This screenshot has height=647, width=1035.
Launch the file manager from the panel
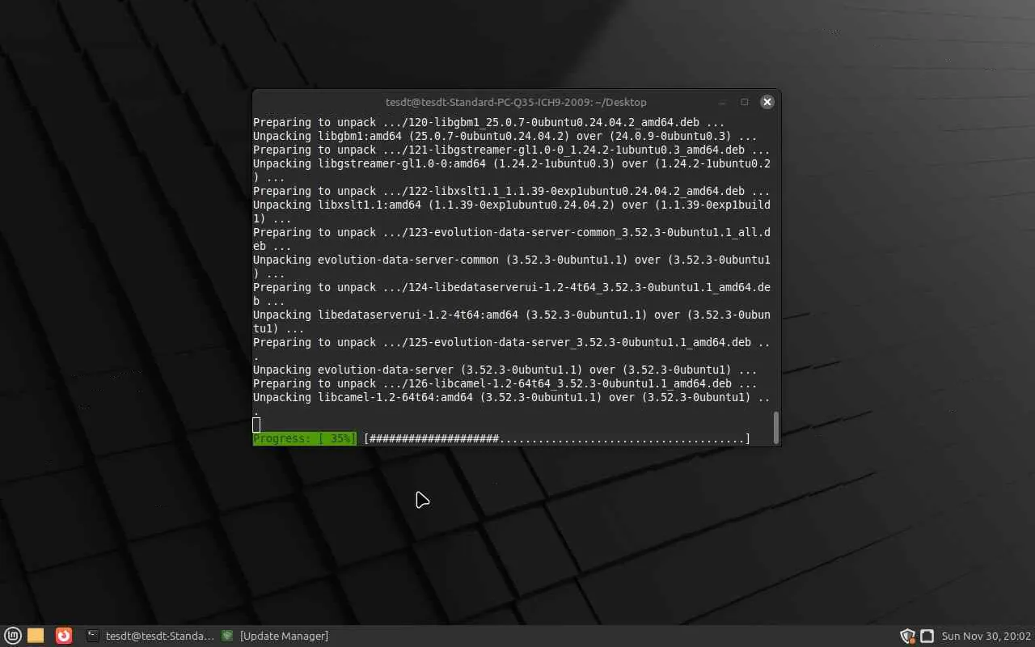tap(36, 636)
